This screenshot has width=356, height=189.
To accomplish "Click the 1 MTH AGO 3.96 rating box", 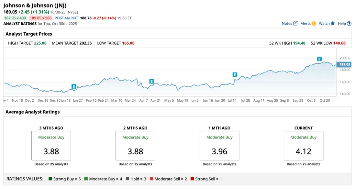I will pos(219,146).
